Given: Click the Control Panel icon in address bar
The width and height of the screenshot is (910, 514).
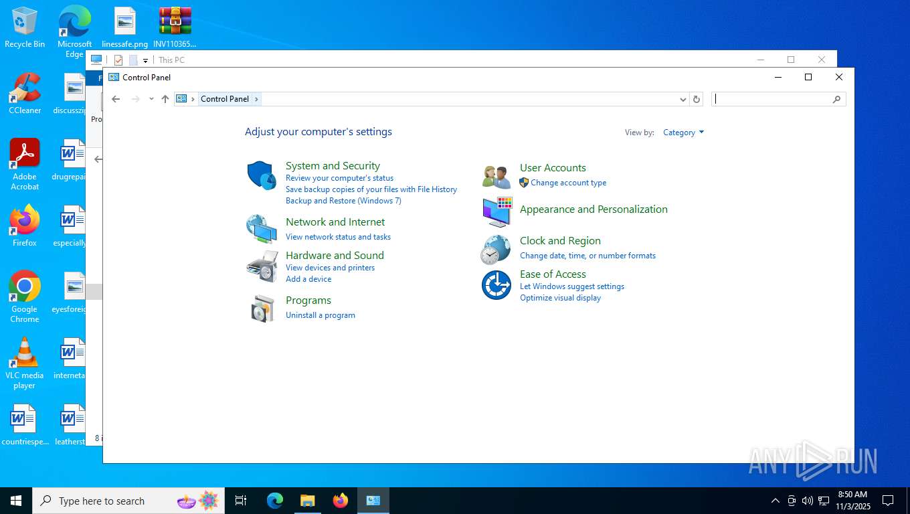Looking at the screenshot, I should pos(181,99).
